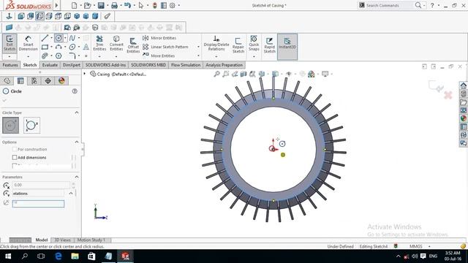Switch to the Features tab
Image resolution: width=468 pixels, height=263 pixels.
pos(10,65)
